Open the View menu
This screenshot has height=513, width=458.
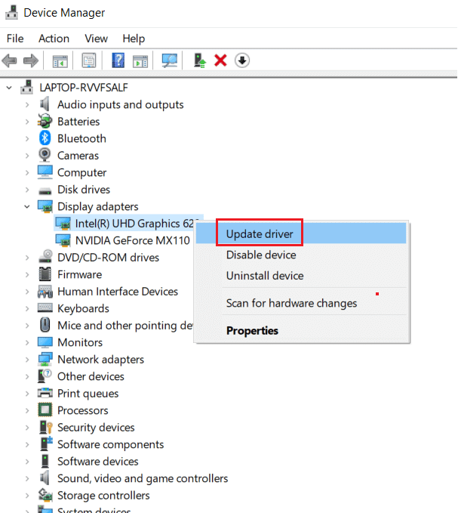(96, 39)
